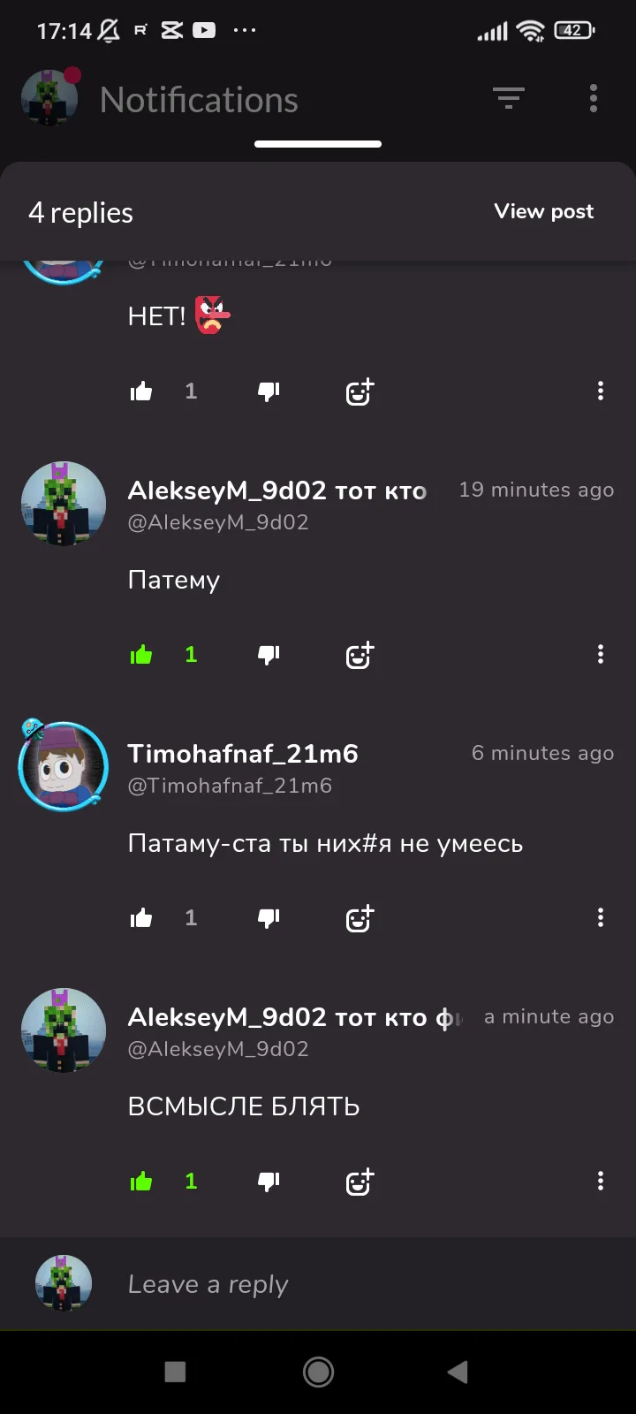Dislike the "ВСМЫСЛЕ" reply
Viewport: 636px width, 1414px height.
pyautogui.click(x=269, y=1182)
